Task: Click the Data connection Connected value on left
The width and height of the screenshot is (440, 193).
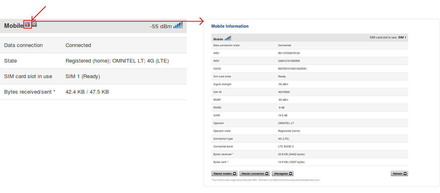Action: point(78,45)
